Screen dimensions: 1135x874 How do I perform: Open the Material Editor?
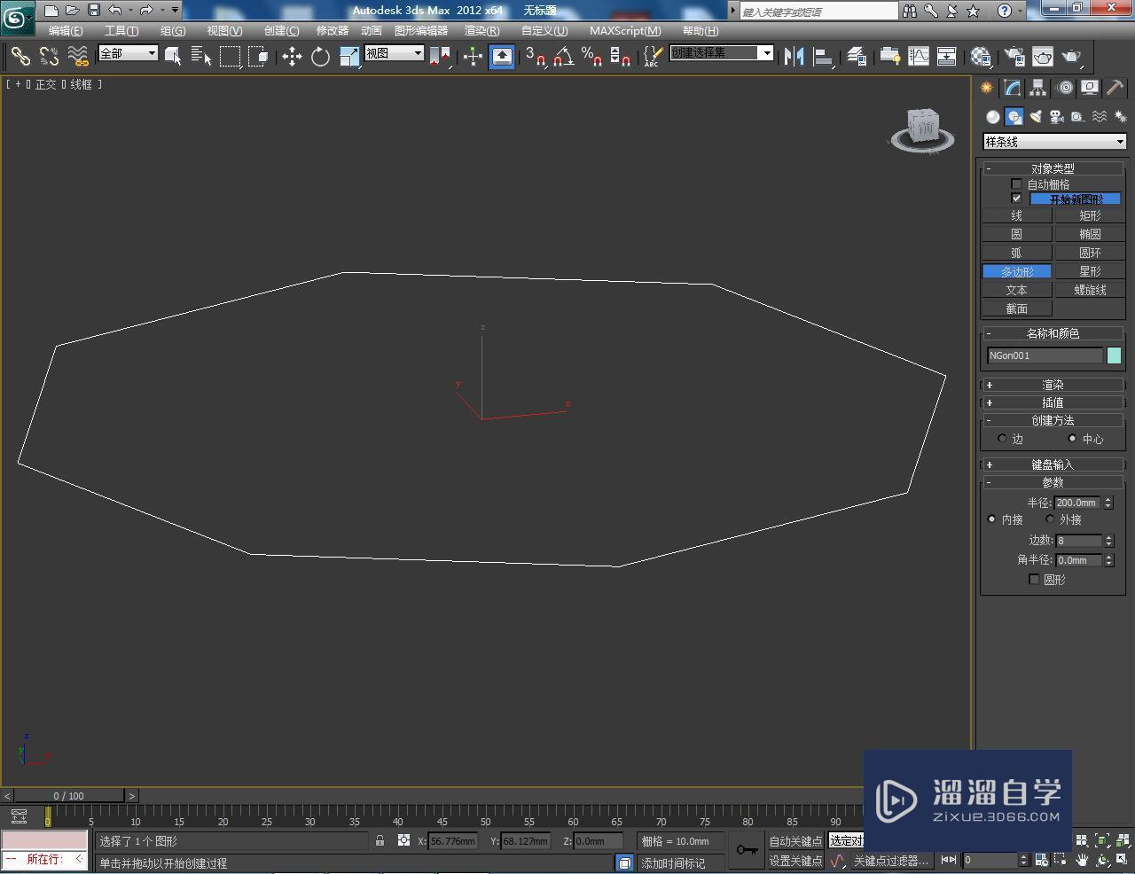tap(980, 56)
